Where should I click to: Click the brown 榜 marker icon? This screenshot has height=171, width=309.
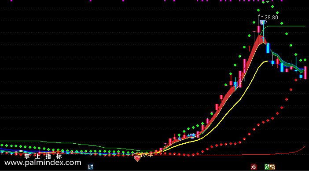pyautogui.click(x=272, y=167)
